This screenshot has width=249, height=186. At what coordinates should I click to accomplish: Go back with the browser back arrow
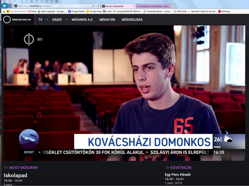pos(5,6)
